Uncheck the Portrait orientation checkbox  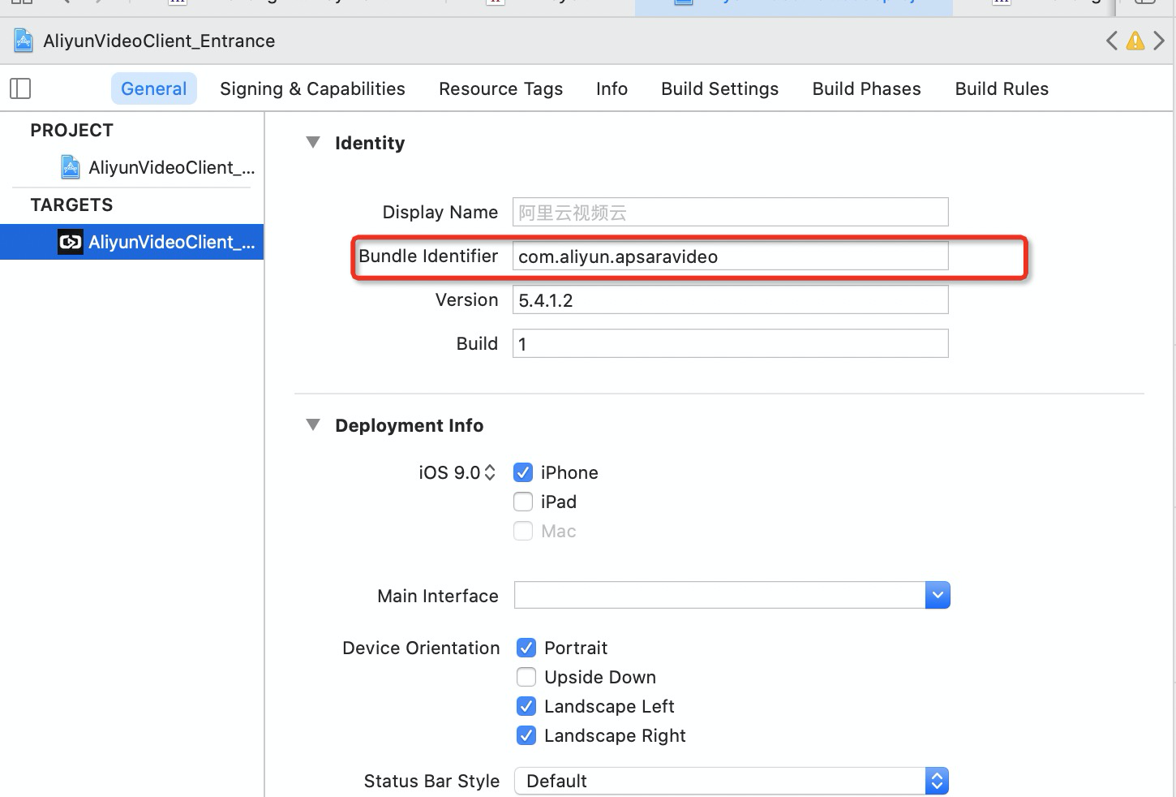click(526, 648)
